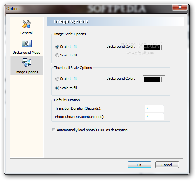Image resolution: width=196 pixels, height=181 pixels.
Task: Click the Image Scale Options group label
Action: tap(70, 34)
